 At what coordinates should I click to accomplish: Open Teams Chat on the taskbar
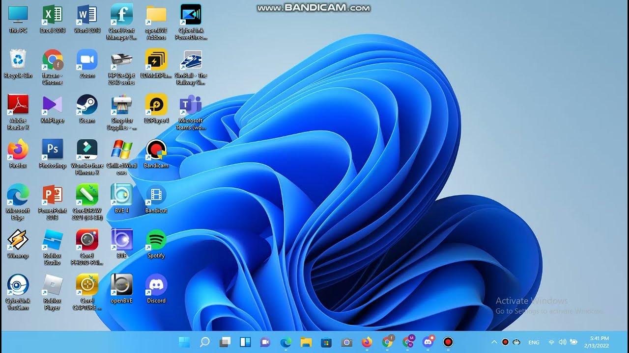pyautogui.click(x=265, y=342)
